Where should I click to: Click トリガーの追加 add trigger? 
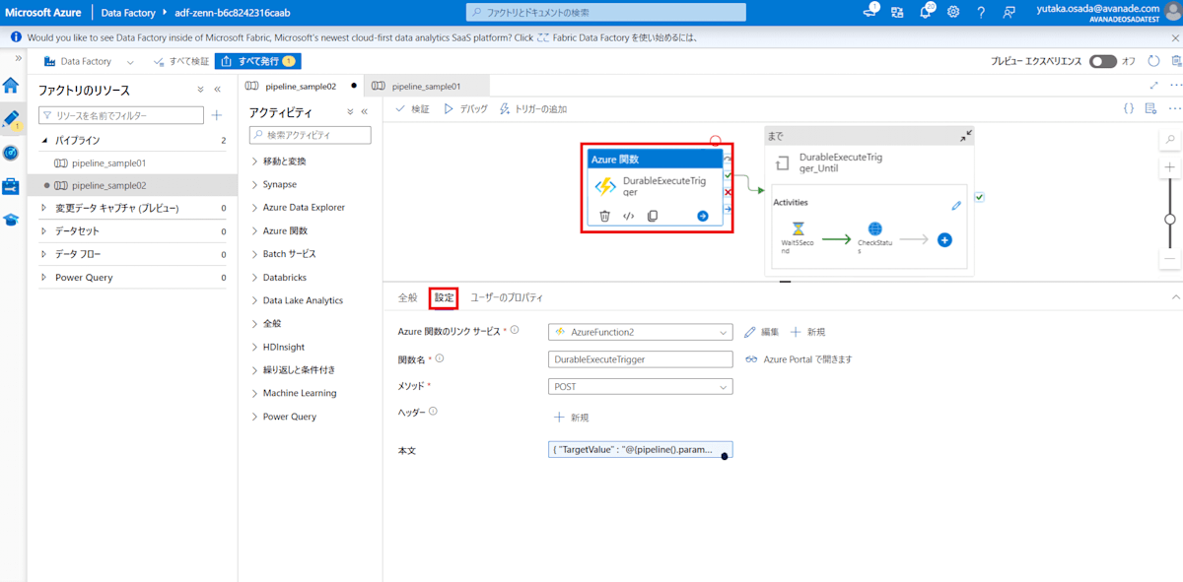coord(533,108)
